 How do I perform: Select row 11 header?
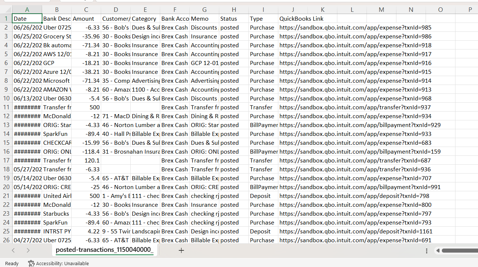point(6,107)
